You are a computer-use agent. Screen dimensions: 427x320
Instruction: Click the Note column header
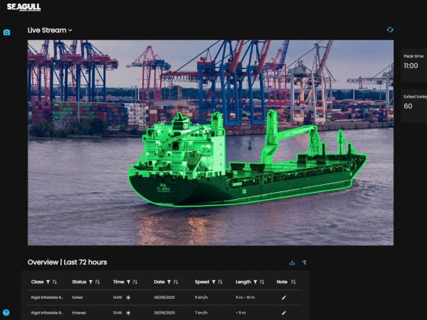click(x=282, y=282)
